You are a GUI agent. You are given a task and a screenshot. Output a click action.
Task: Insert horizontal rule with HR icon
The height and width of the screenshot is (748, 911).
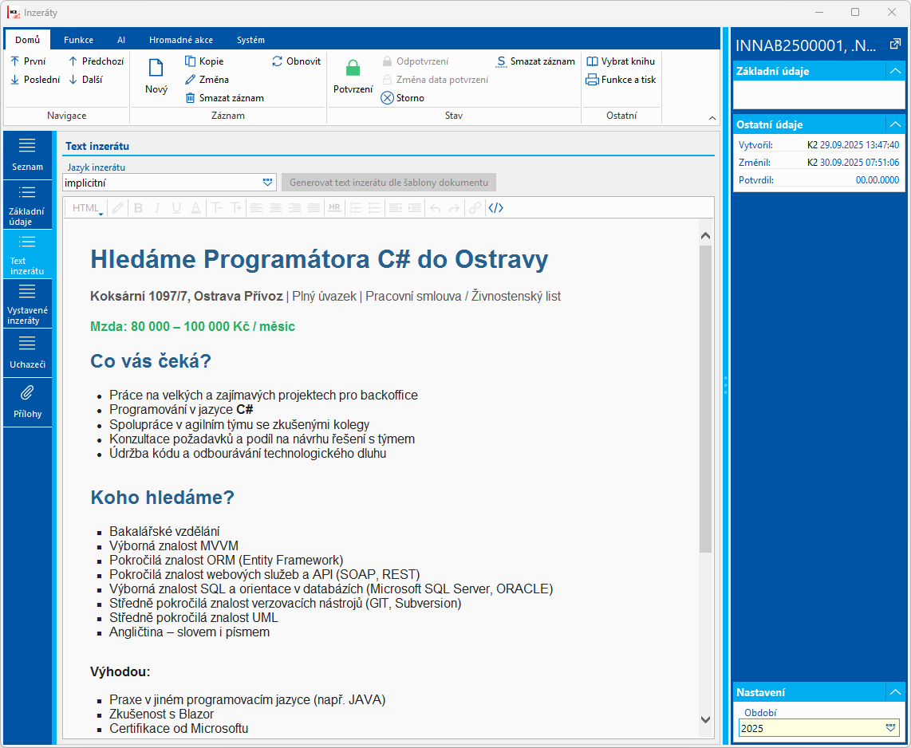pyautogui.click(x=335, y=208)
